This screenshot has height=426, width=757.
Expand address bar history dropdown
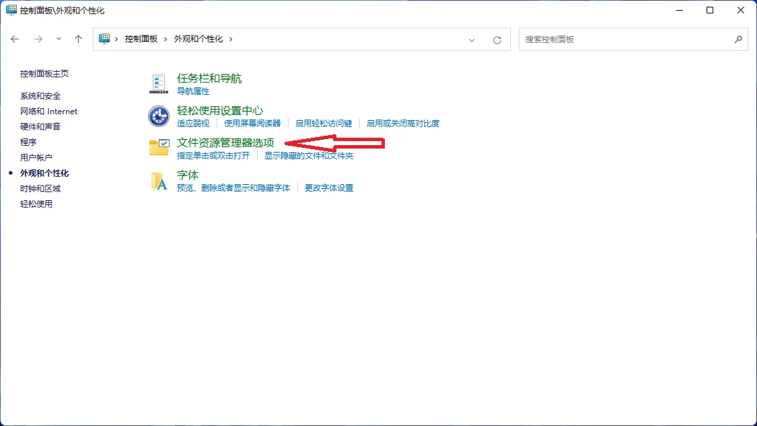(472, 40)
